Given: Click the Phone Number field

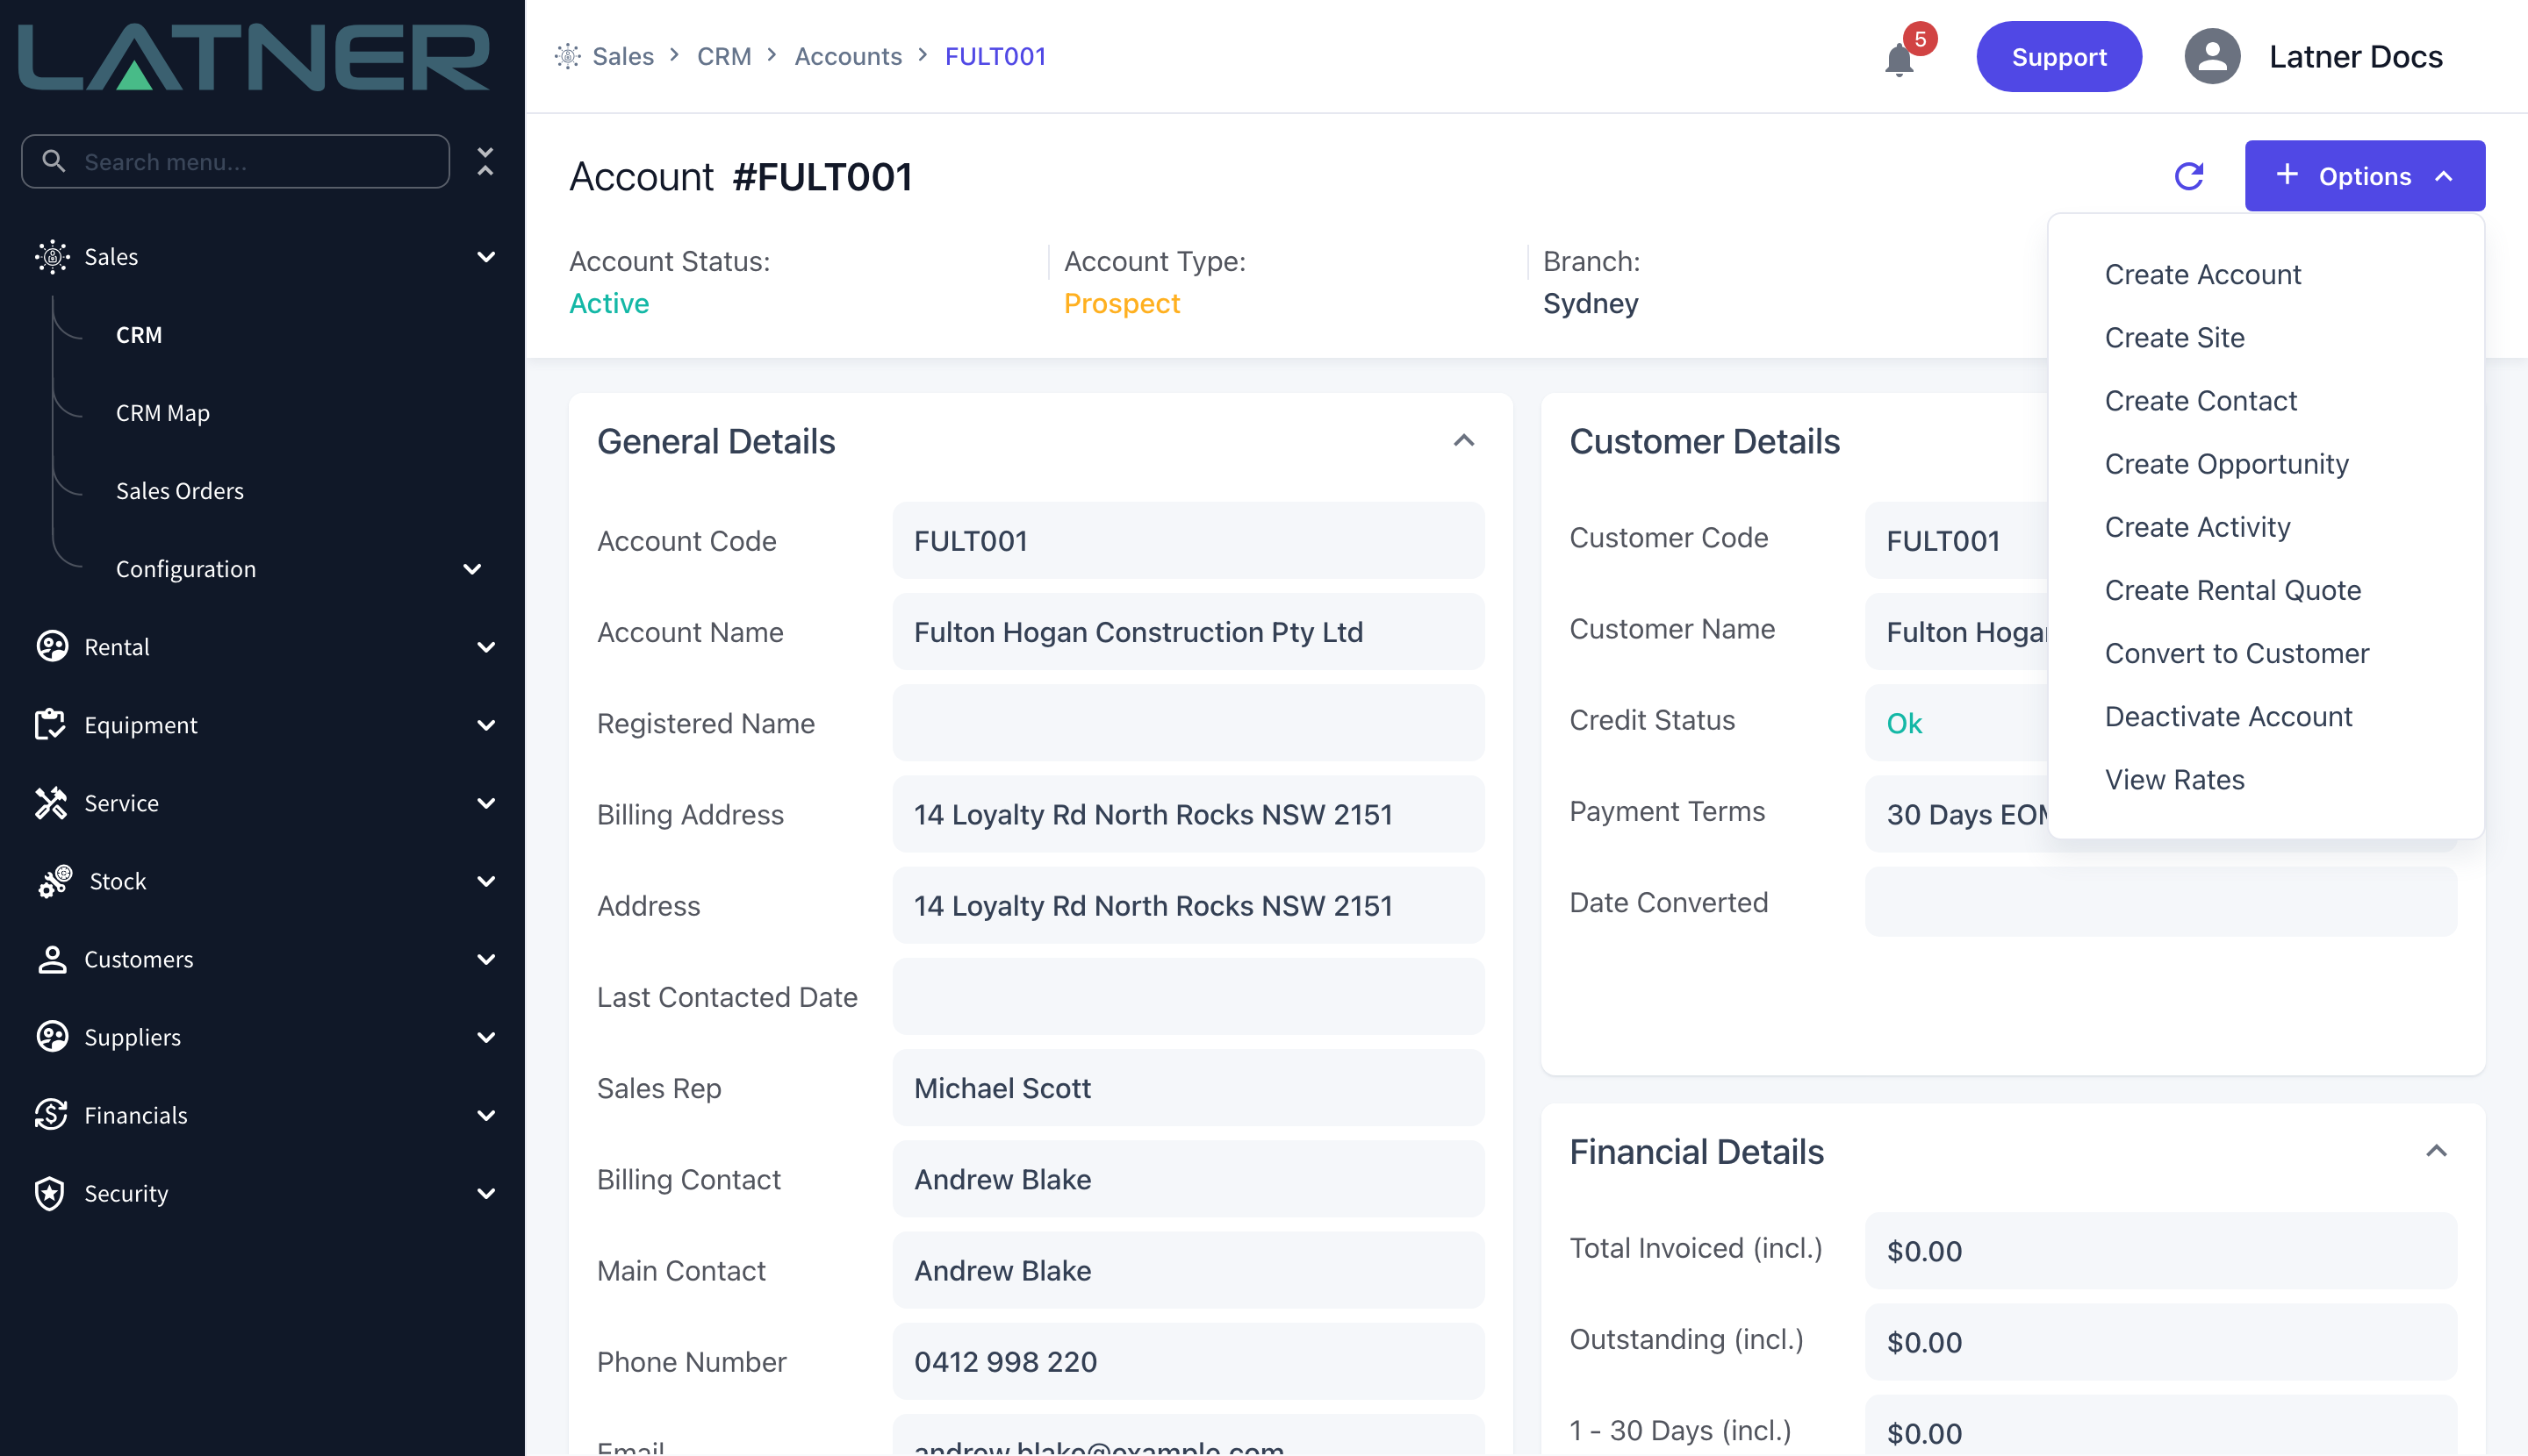Looking at the screenshot, I should coord(1188,1361).
